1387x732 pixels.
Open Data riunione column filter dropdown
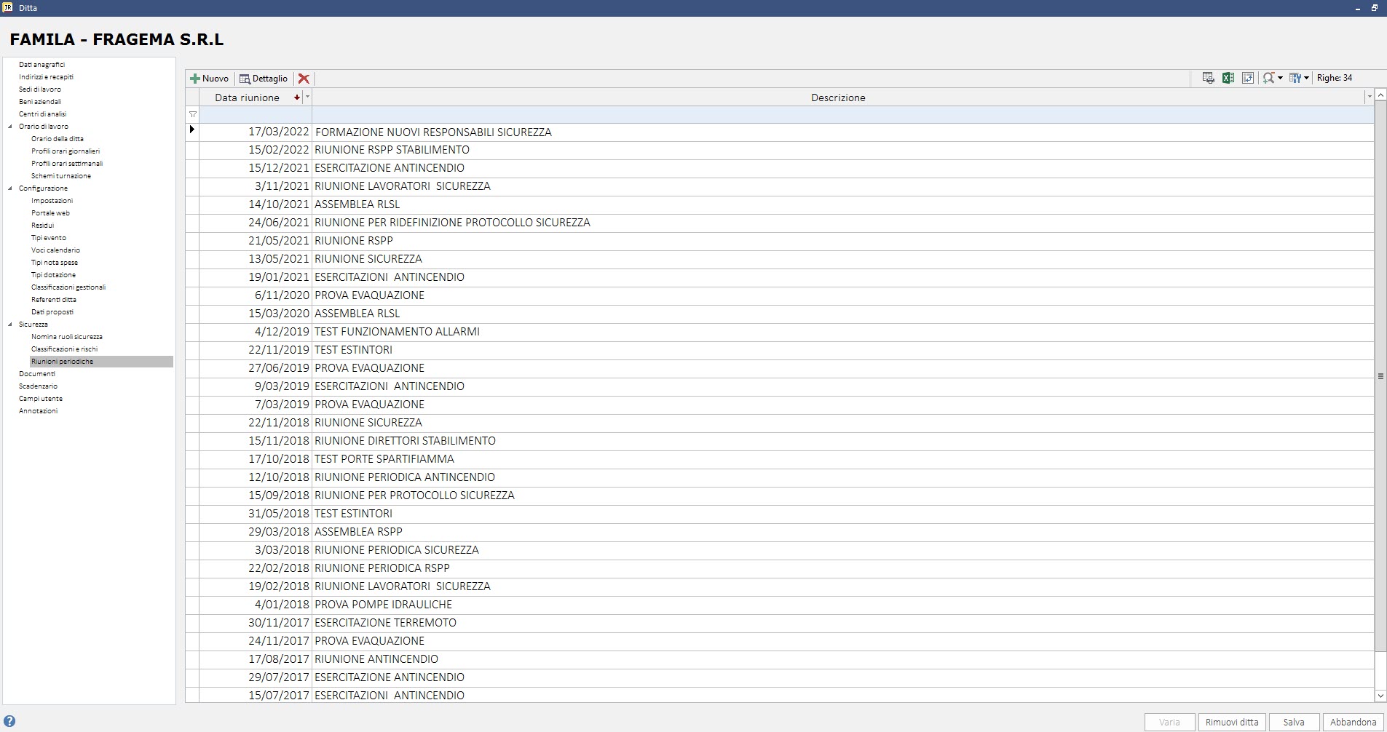click(307, 97)
